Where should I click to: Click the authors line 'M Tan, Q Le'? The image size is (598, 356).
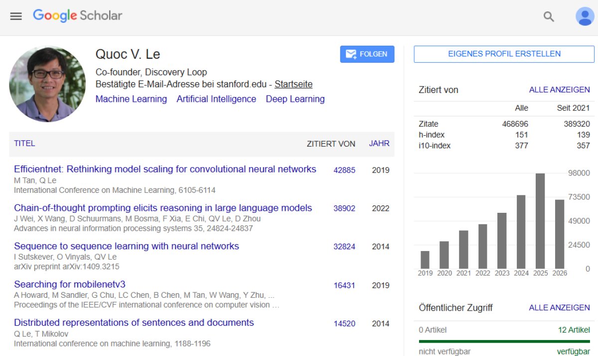pos(35,180)
